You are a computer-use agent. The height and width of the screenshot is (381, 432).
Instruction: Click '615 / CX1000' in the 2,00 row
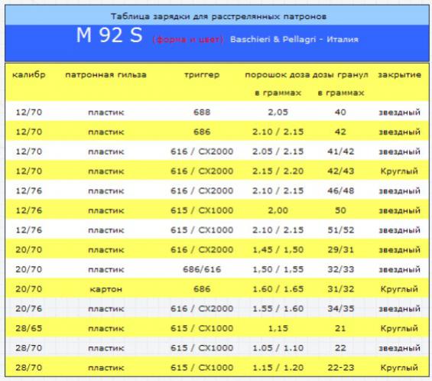(x=202, y=210)
